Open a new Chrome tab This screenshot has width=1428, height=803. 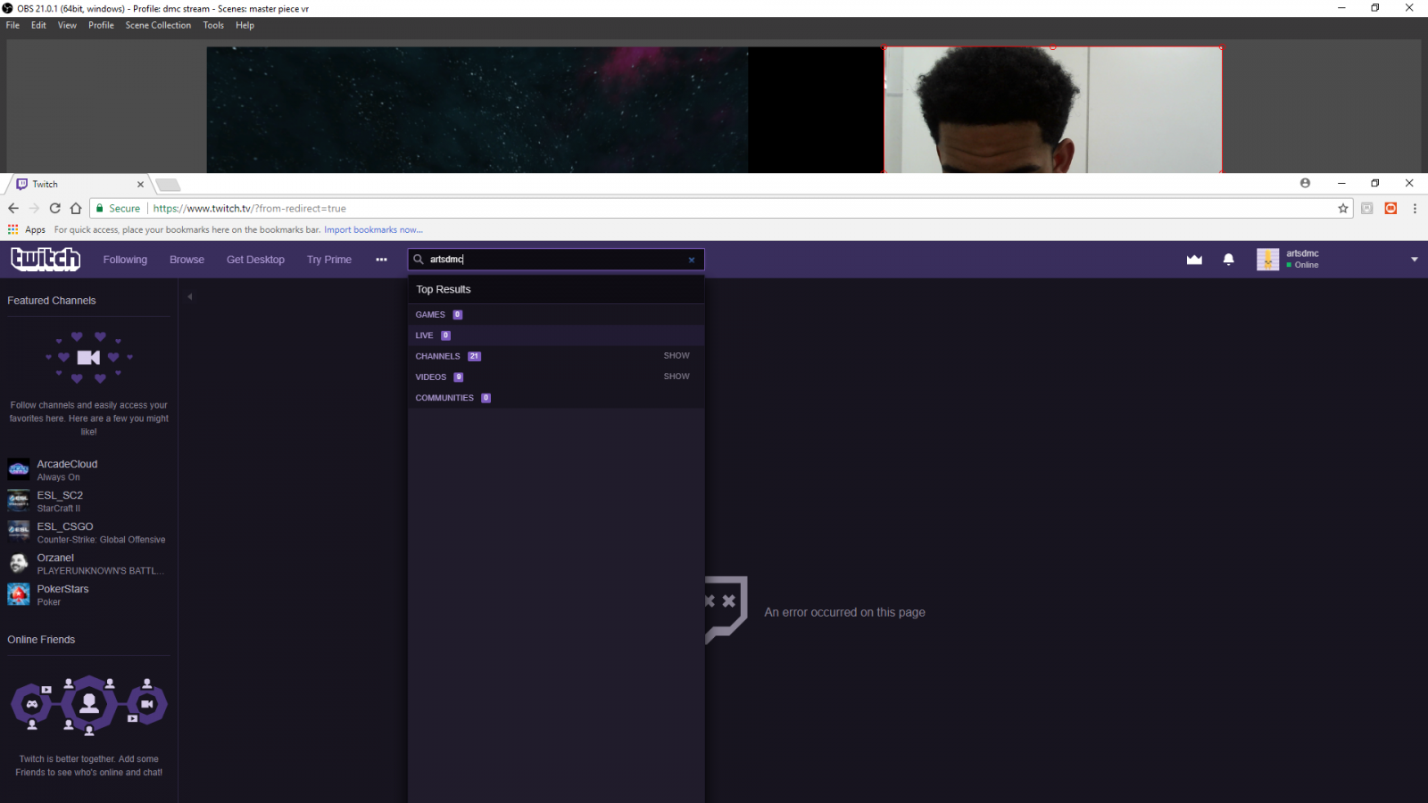[168, 185]
